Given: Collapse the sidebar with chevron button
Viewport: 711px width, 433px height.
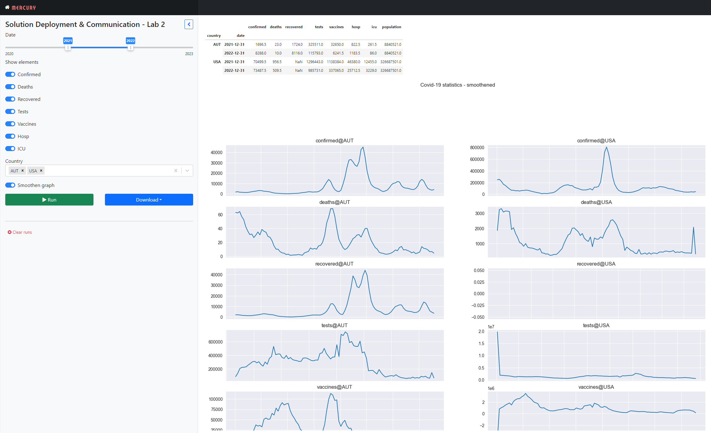Looking at the screenshot, I should coord(189,24).
